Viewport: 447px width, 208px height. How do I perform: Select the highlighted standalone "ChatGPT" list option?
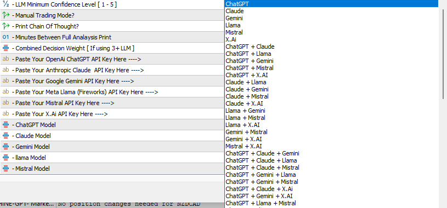(331, 4)
